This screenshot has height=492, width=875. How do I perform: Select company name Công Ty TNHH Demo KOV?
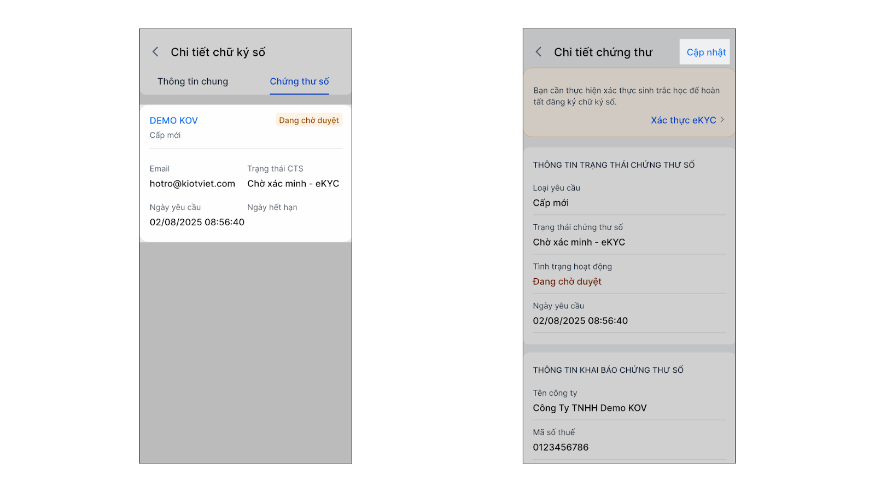[x=590, y=408]
